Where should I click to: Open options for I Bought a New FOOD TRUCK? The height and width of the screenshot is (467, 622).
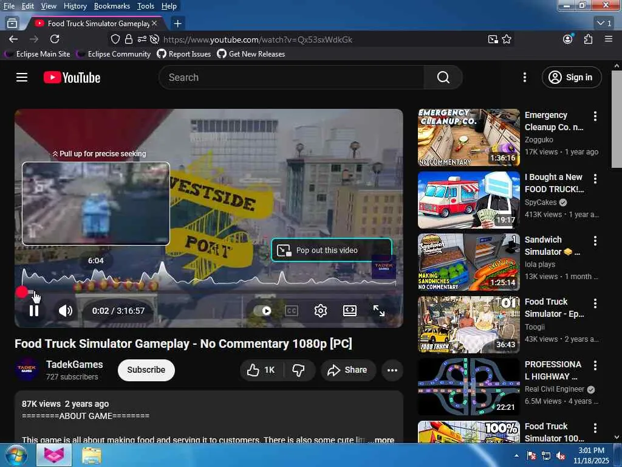click(x=595, y=178)
